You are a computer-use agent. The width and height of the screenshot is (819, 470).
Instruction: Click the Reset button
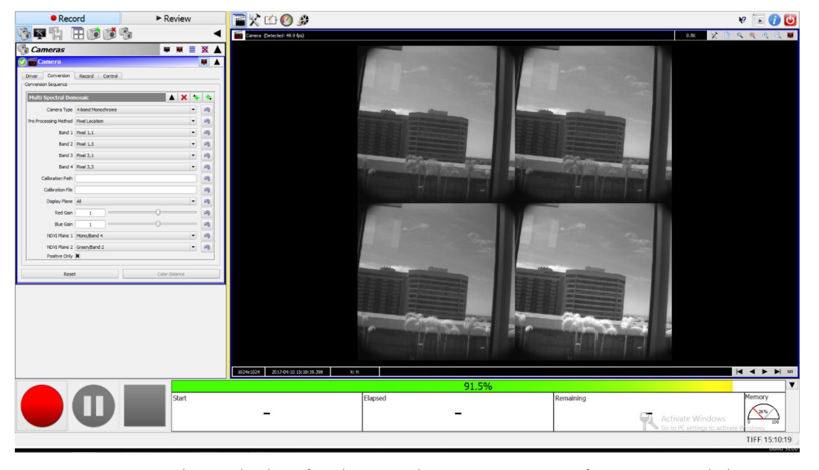[x=70, y=274]
